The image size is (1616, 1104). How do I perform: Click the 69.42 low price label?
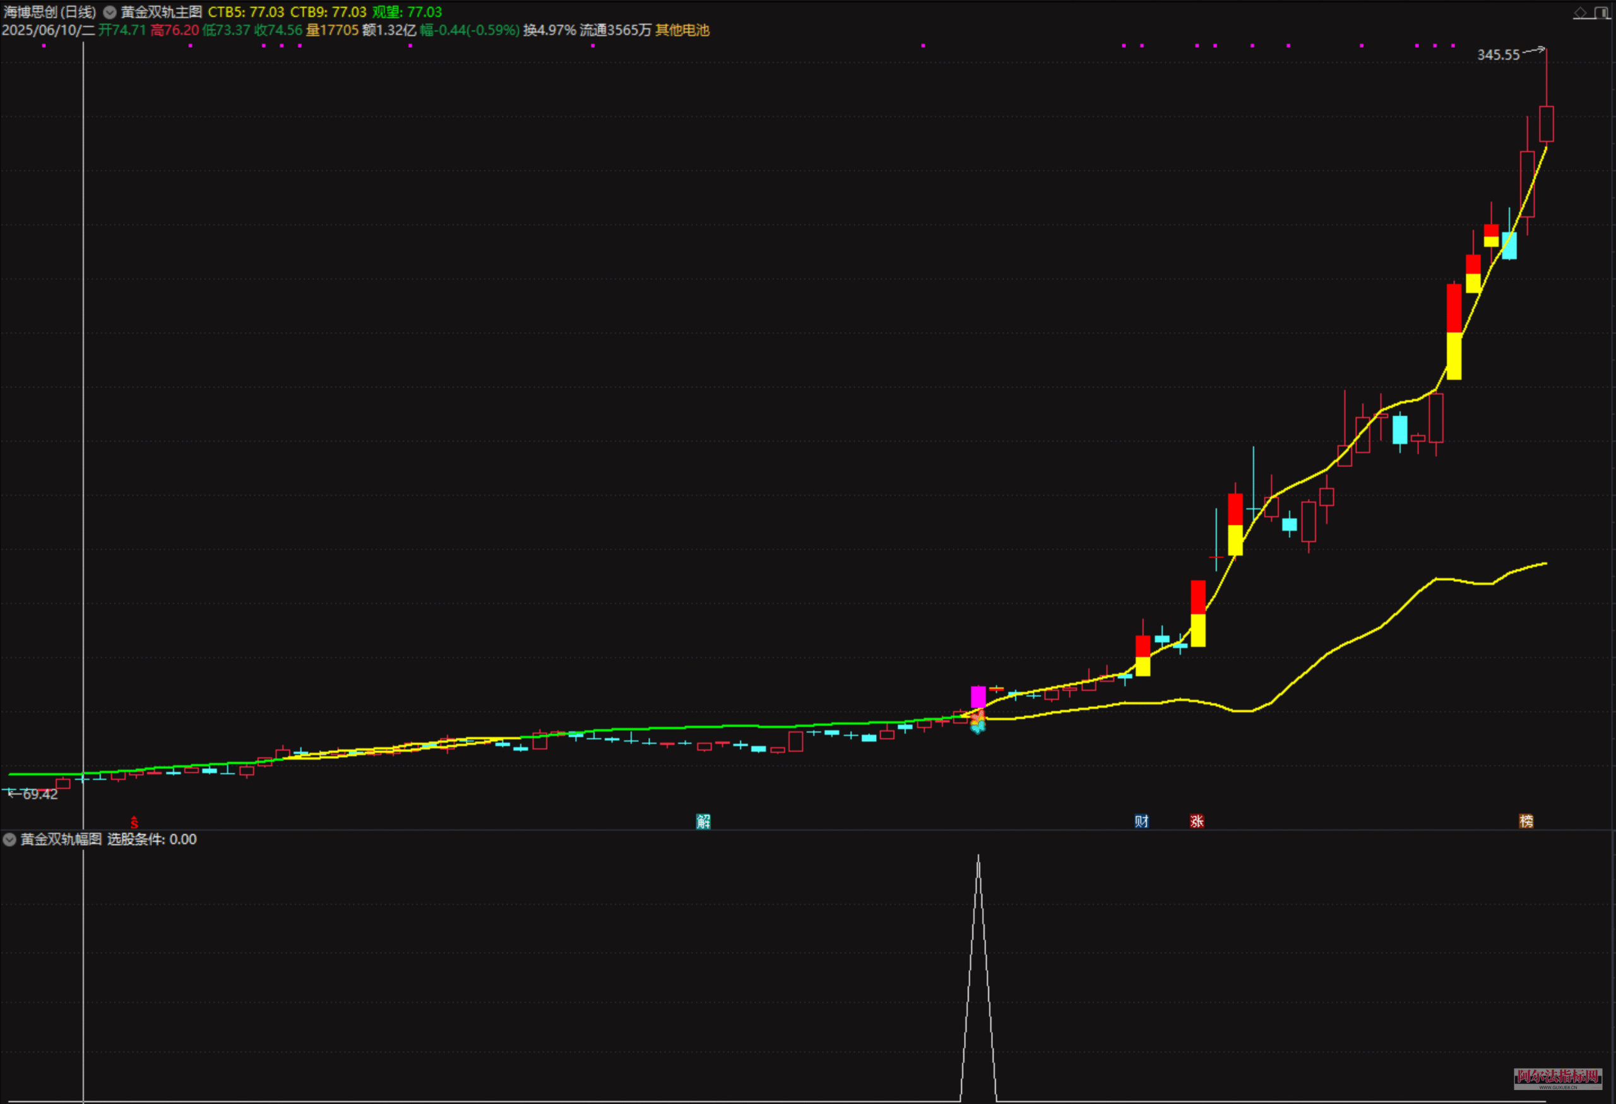click(40, 794)
